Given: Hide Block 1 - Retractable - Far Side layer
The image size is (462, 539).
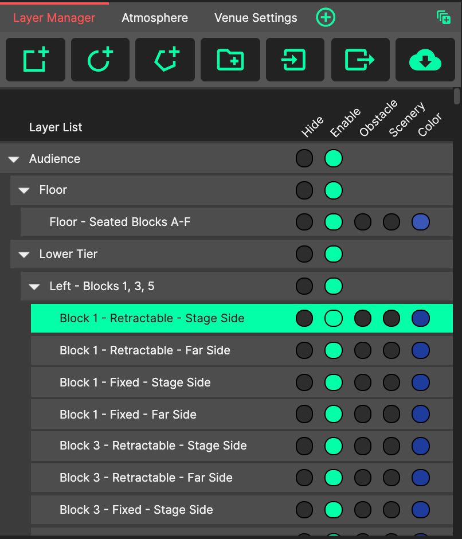Looking at the screenshot, I should click(304, 350).
